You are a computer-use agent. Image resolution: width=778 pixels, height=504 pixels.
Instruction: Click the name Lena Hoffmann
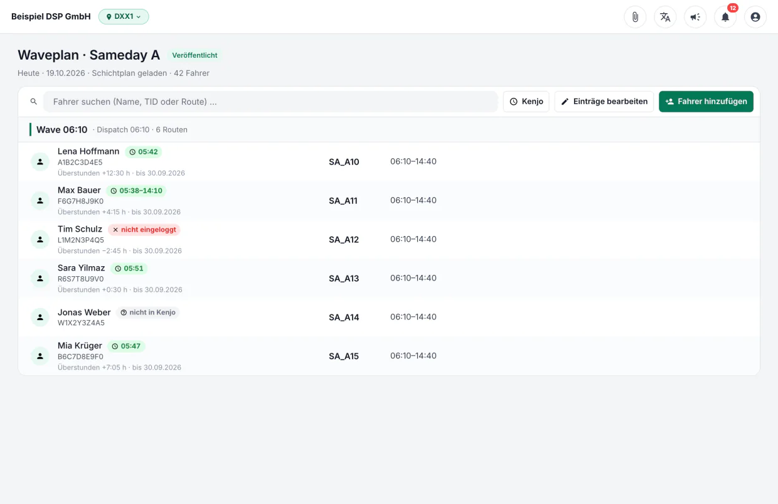tap(88, 151)
